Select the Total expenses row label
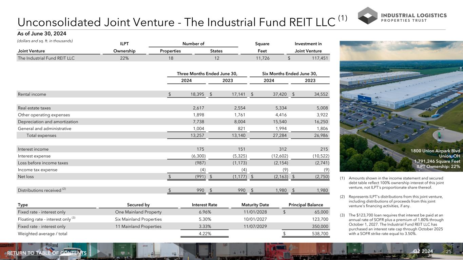The height and width of the screenshot is (260, 463). (41, 135)
